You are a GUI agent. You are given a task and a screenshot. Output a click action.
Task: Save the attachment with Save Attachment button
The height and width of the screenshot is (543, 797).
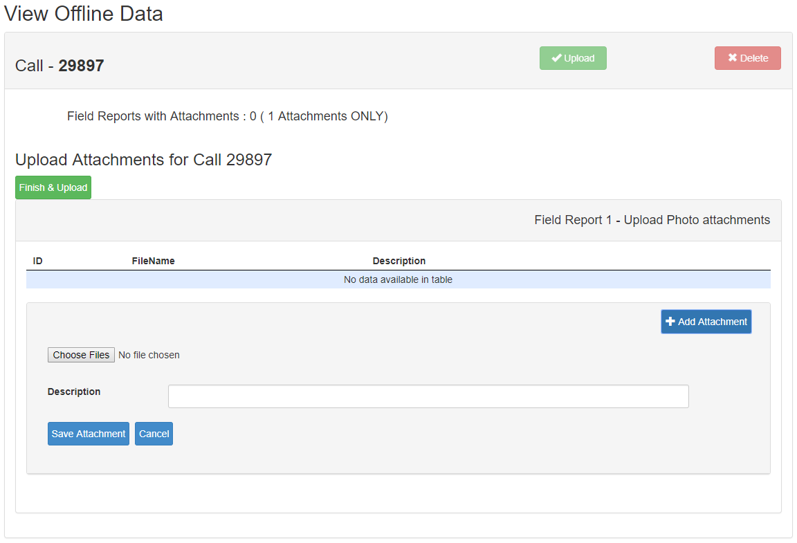pyautogui.click(x=89, y=434)
